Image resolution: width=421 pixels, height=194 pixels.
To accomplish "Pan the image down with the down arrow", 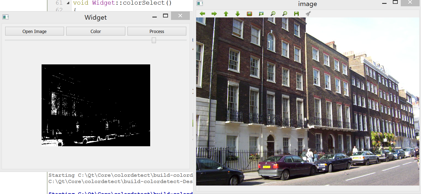I will click(x=238, y=14).
